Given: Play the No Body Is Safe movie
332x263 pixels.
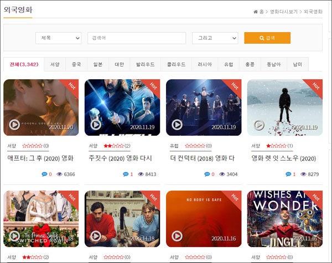Looking at the screenshot, I should [177, 236].
